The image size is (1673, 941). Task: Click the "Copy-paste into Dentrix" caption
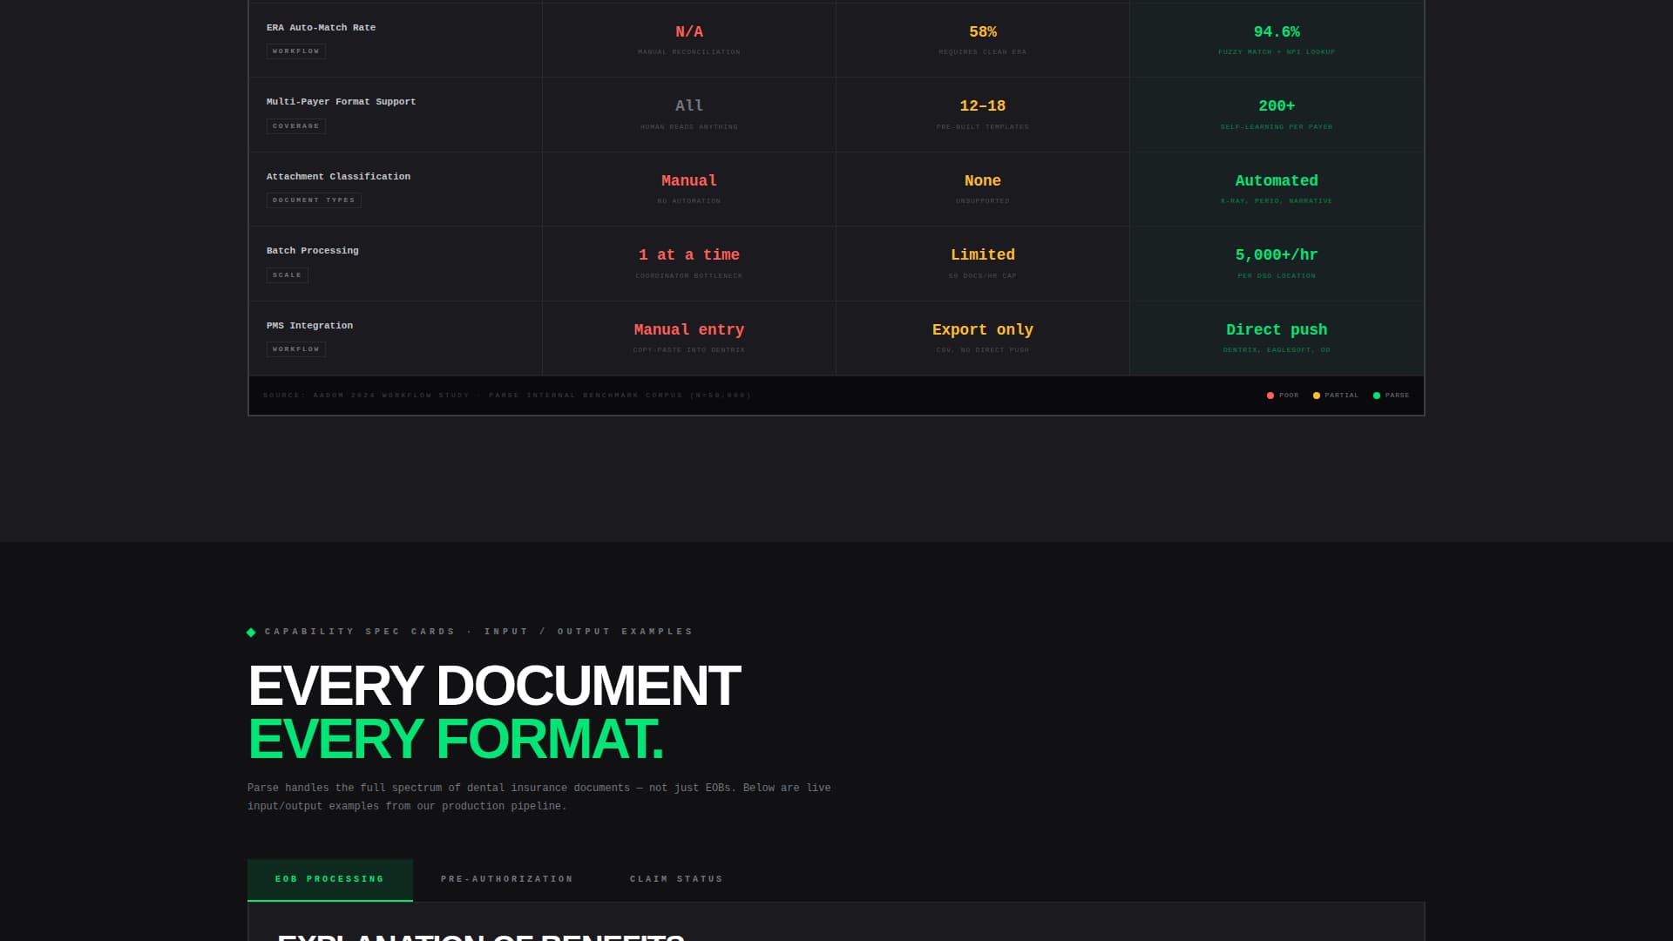[689, 350]
